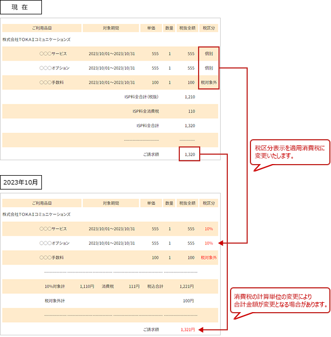Click the '1,210' amount
The height and width of the screenshot is (337, 331).
(x=190, y=97)
